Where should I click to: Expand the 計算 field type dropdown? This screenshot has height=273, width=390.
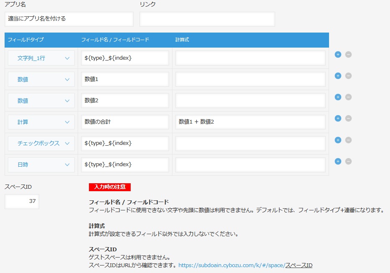pos(41,122)
